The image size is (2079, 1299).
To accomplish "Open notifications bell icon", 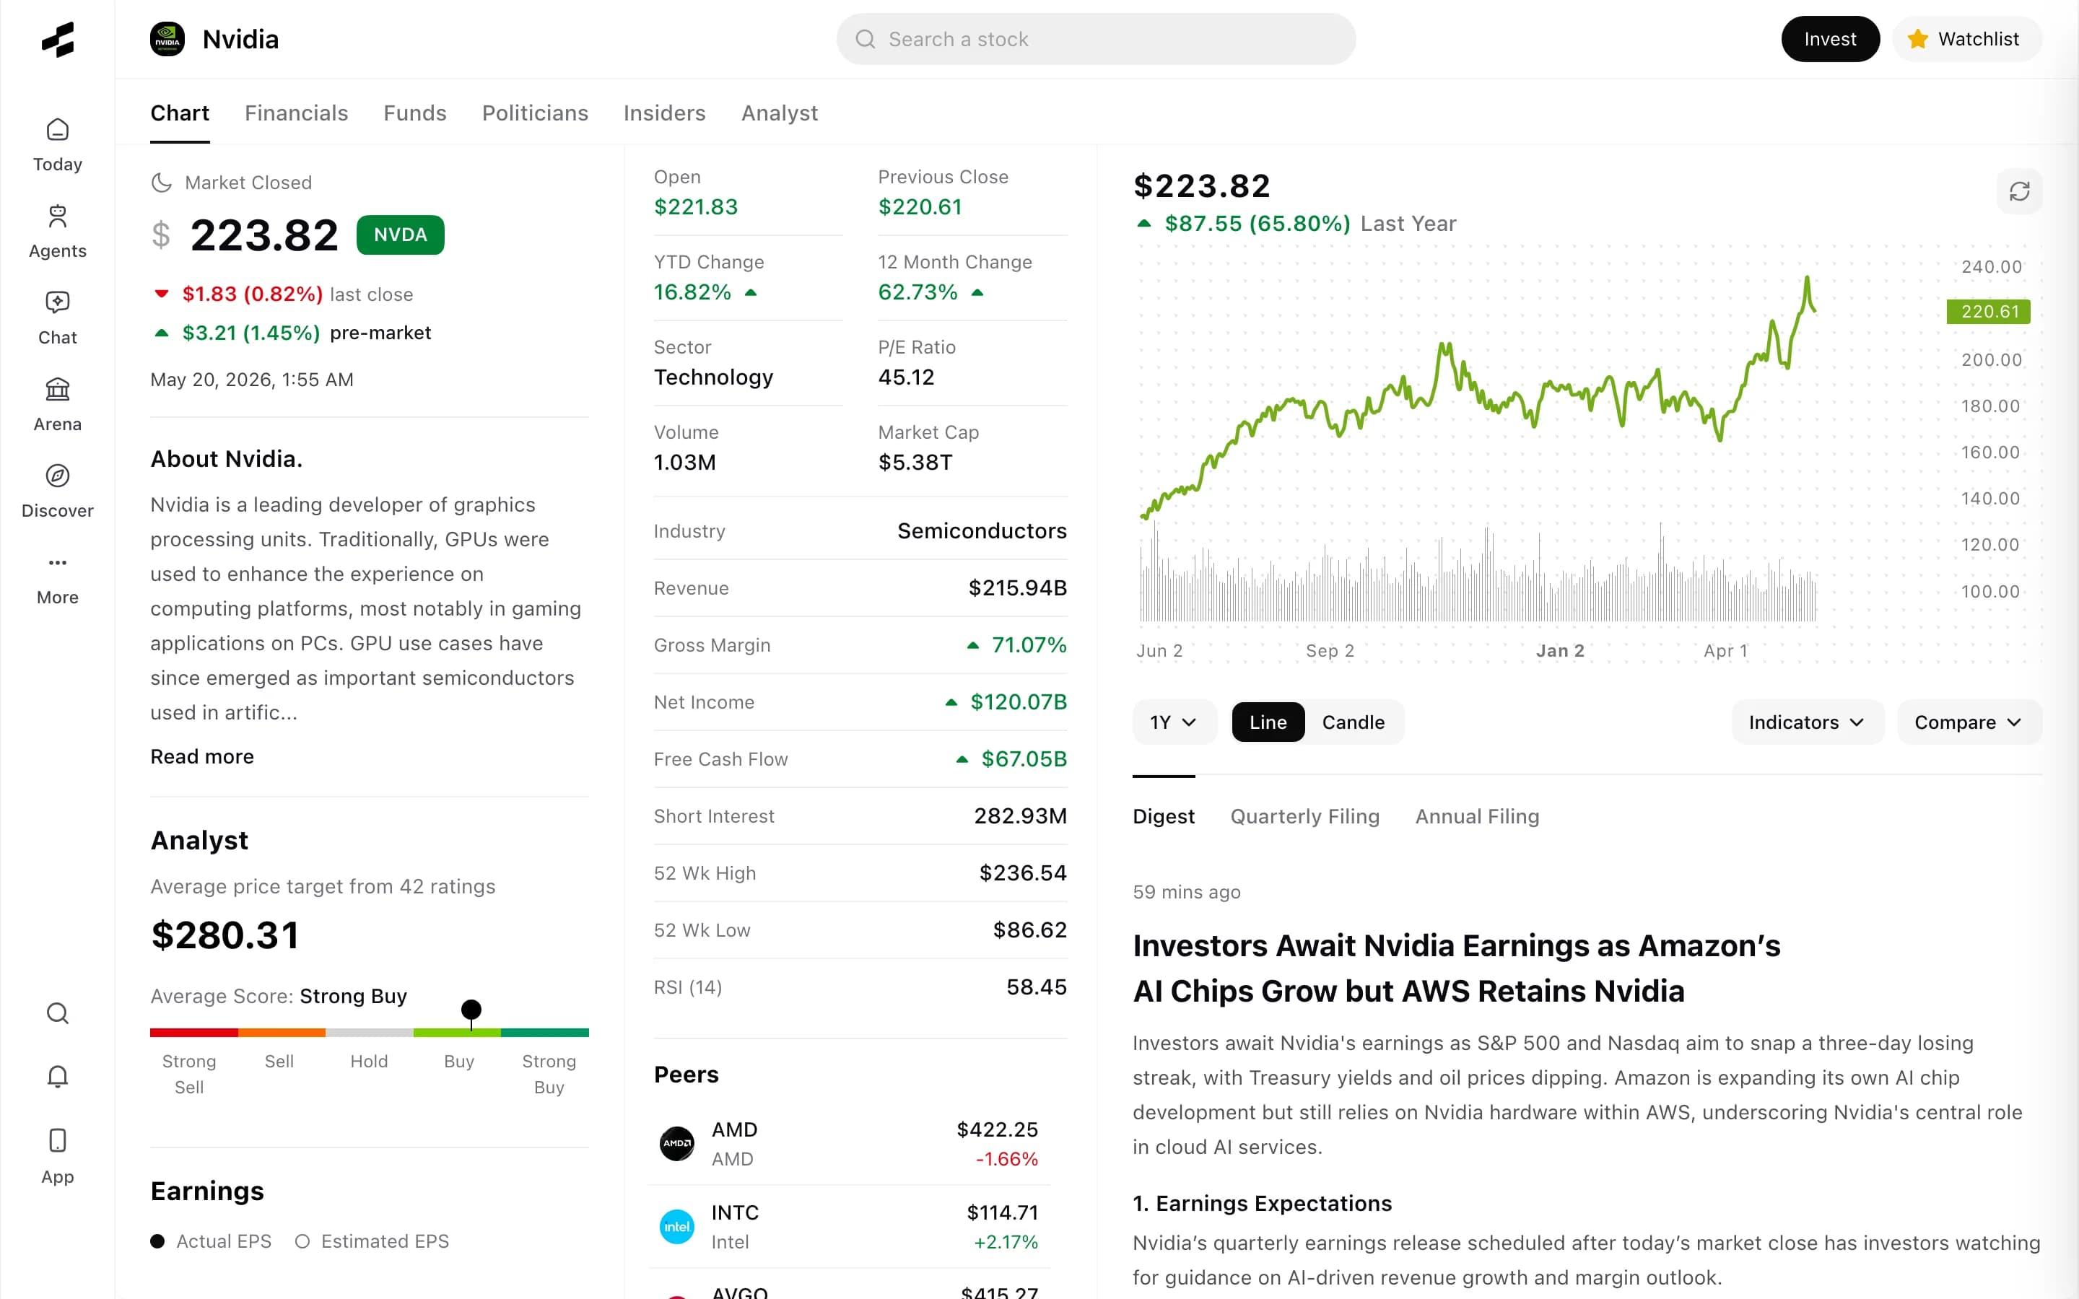I will coord(58,1077).
